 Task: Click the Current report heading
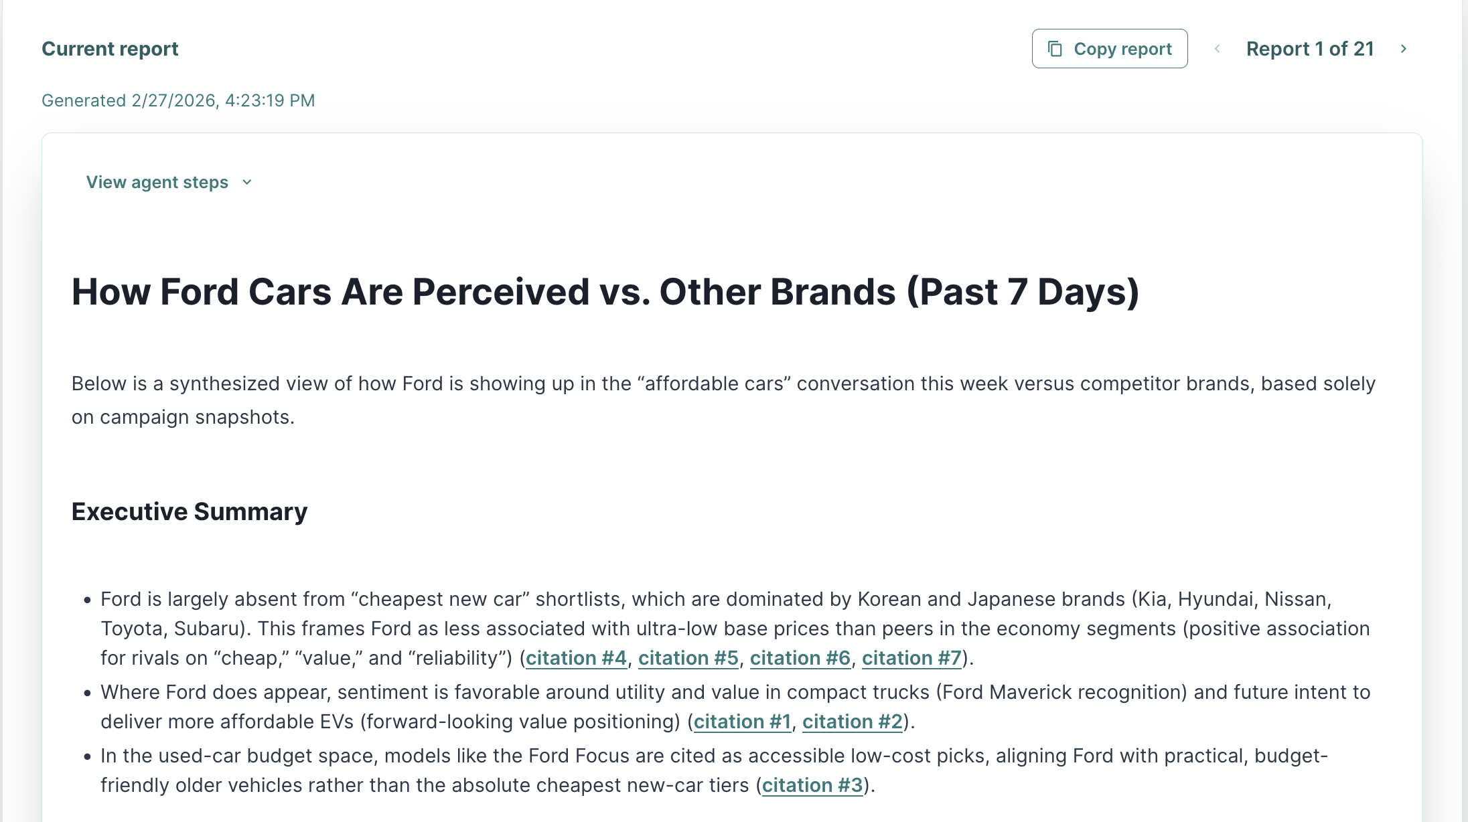tap(110, 49)
